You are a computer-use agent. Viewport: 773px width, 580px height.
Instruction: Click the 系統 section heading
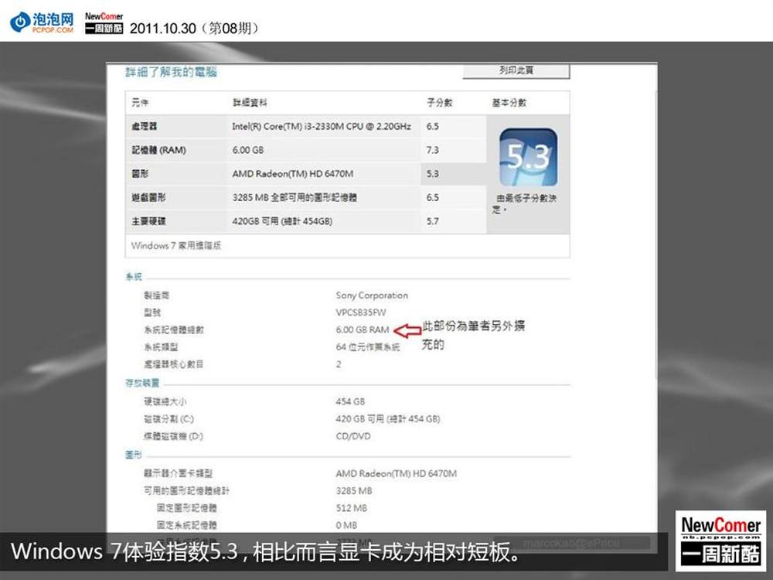coord(134,277)
